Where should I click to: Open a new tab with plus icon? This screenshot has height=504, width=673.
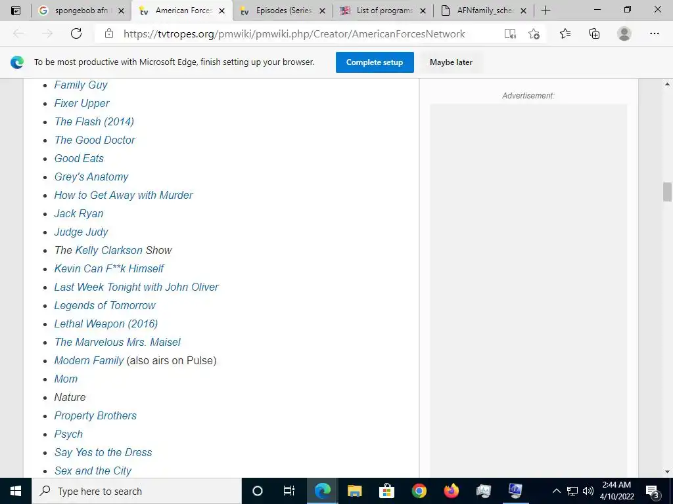[545, 10]
